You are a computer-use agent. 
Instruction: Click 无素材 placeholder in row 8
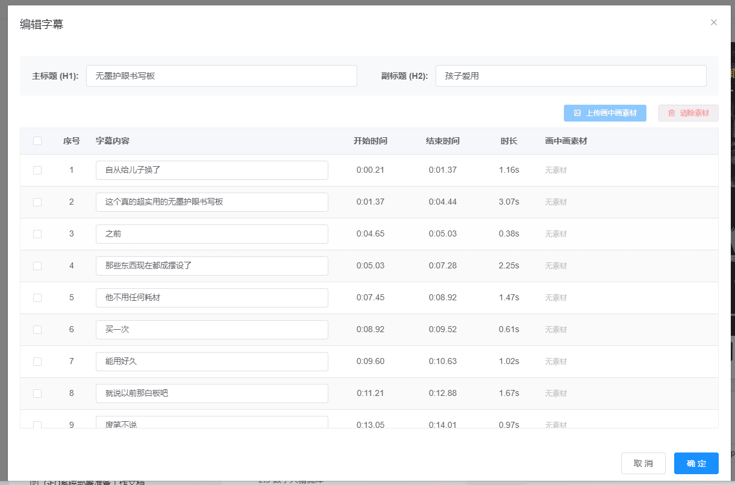556,394
